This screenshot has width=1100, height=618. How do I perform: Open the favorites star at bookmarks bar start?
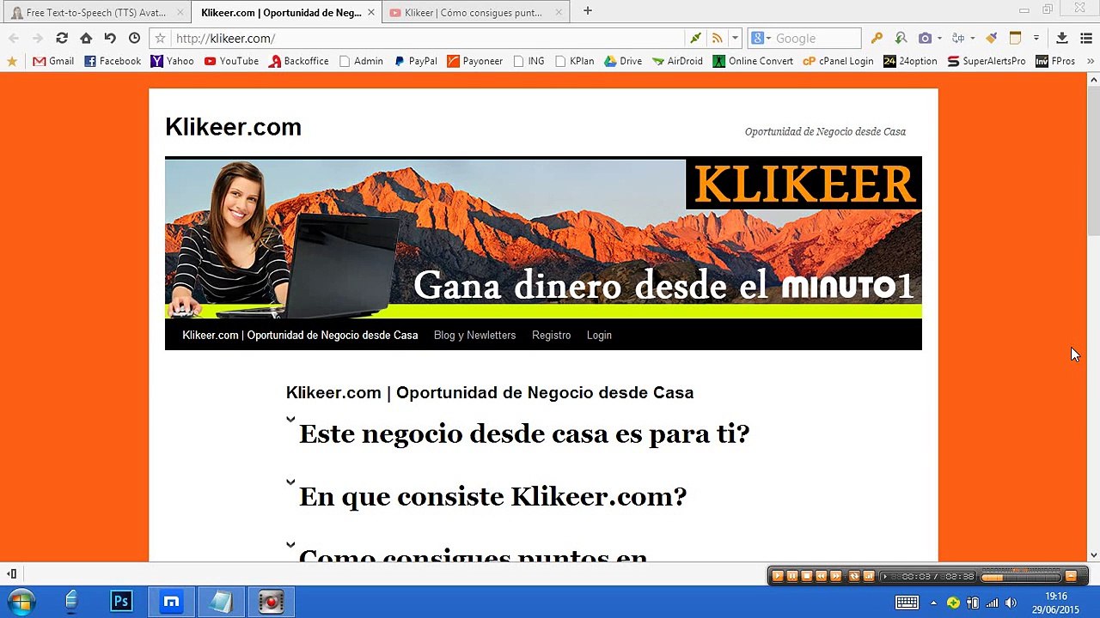pos(12,61)
